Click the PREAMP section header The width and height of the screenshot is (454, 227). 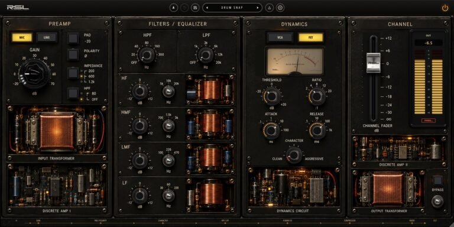tap(59, 24)
